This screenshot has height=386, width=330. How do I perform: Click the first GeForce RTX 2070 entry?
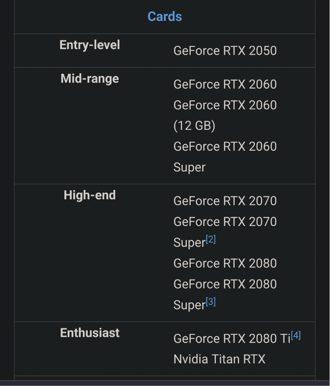tap(225, 201)
